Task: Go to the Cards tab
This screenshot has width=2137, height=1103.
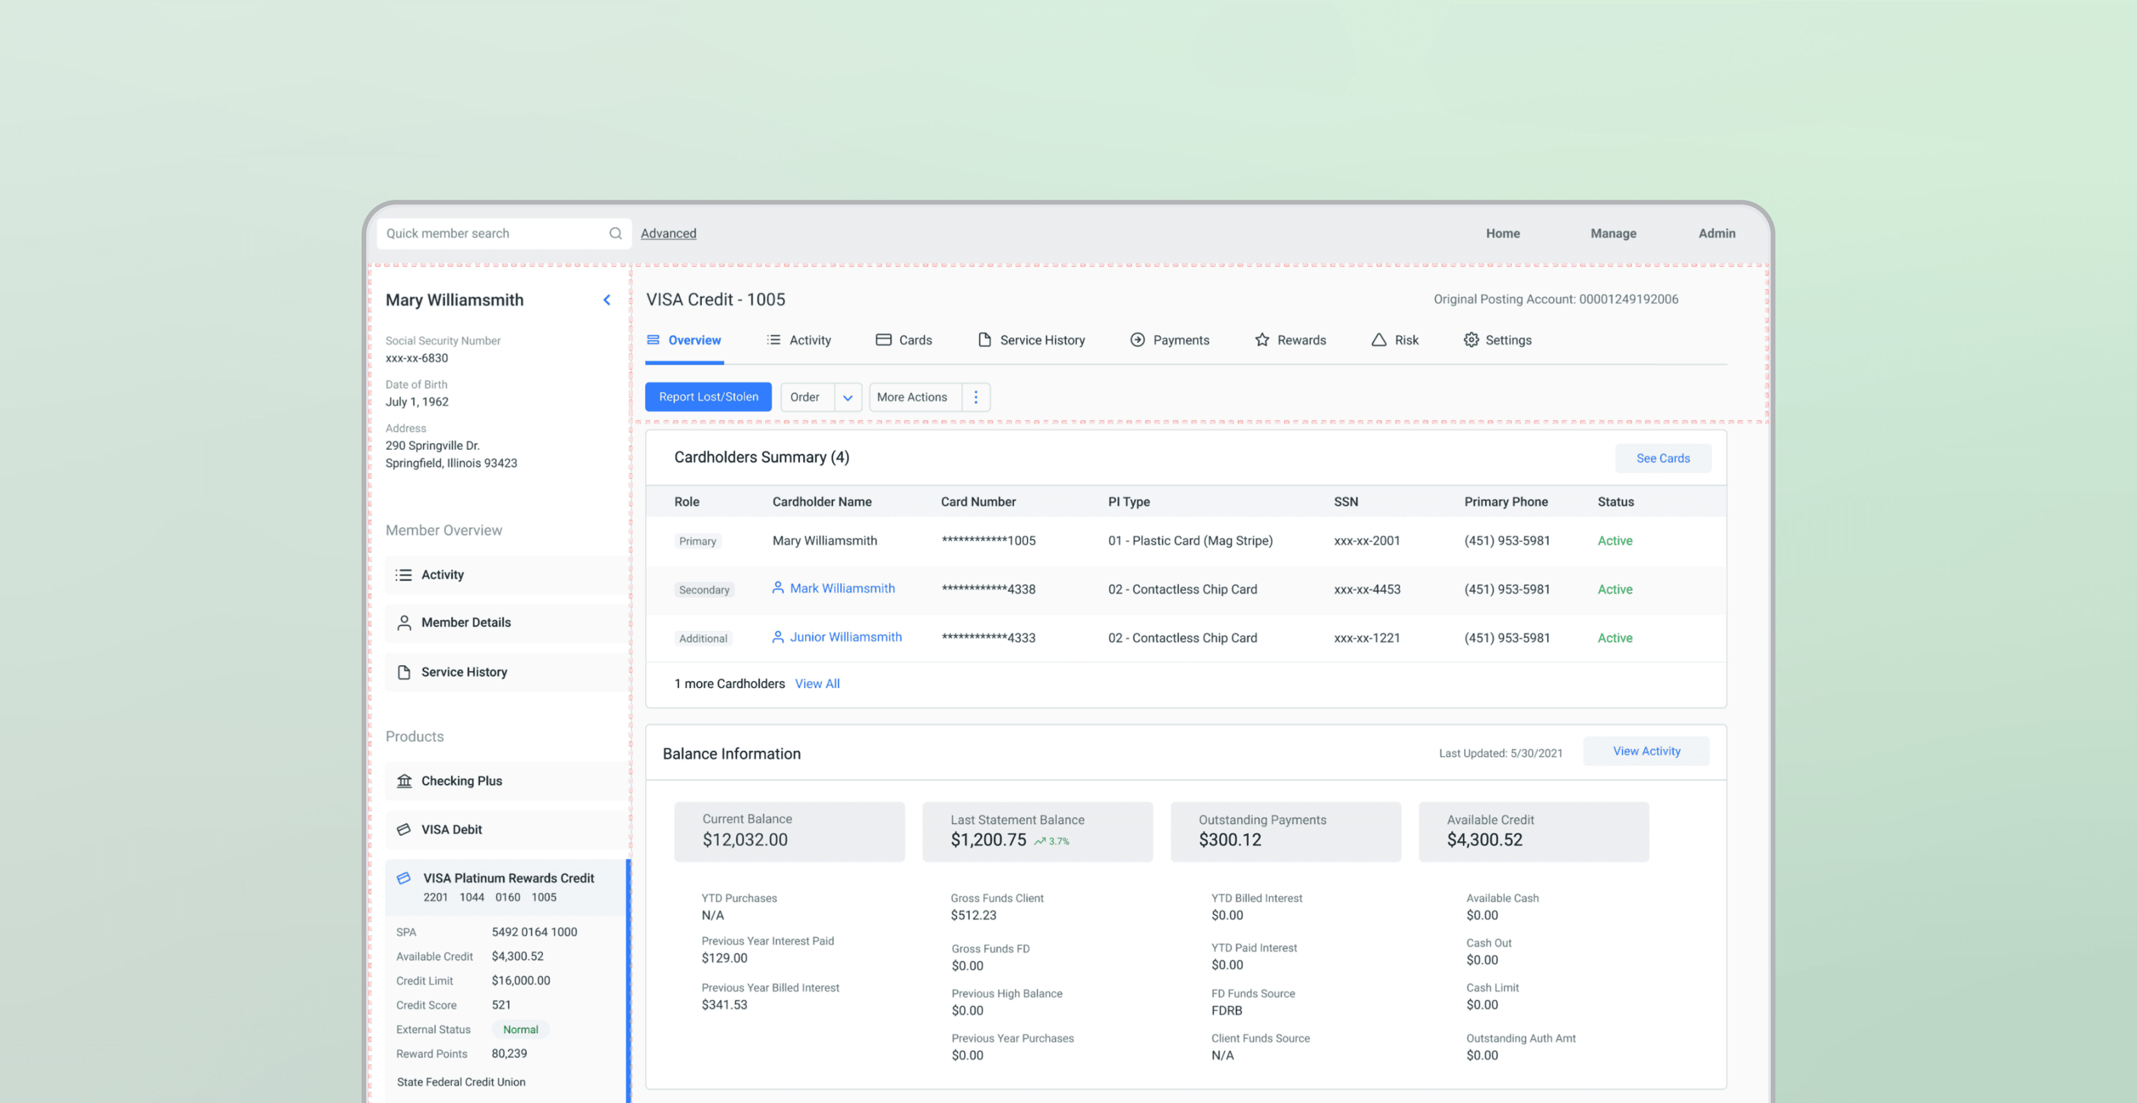Action: pos(903,340)
